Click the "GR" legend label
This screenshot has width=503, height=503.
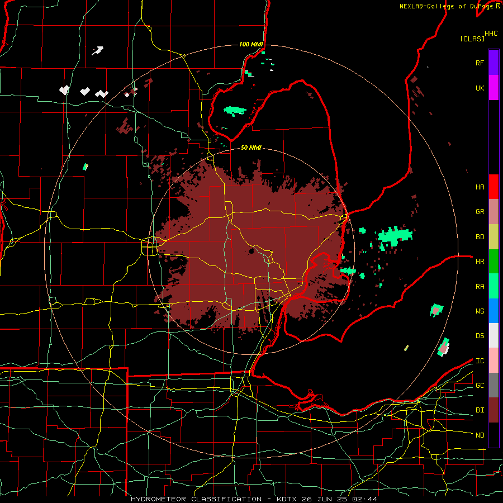[480, 212]
